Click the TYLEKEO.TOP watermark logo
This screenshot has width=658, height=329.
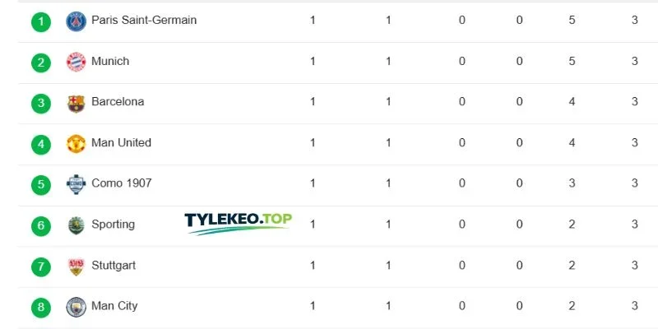coord(238,224)
